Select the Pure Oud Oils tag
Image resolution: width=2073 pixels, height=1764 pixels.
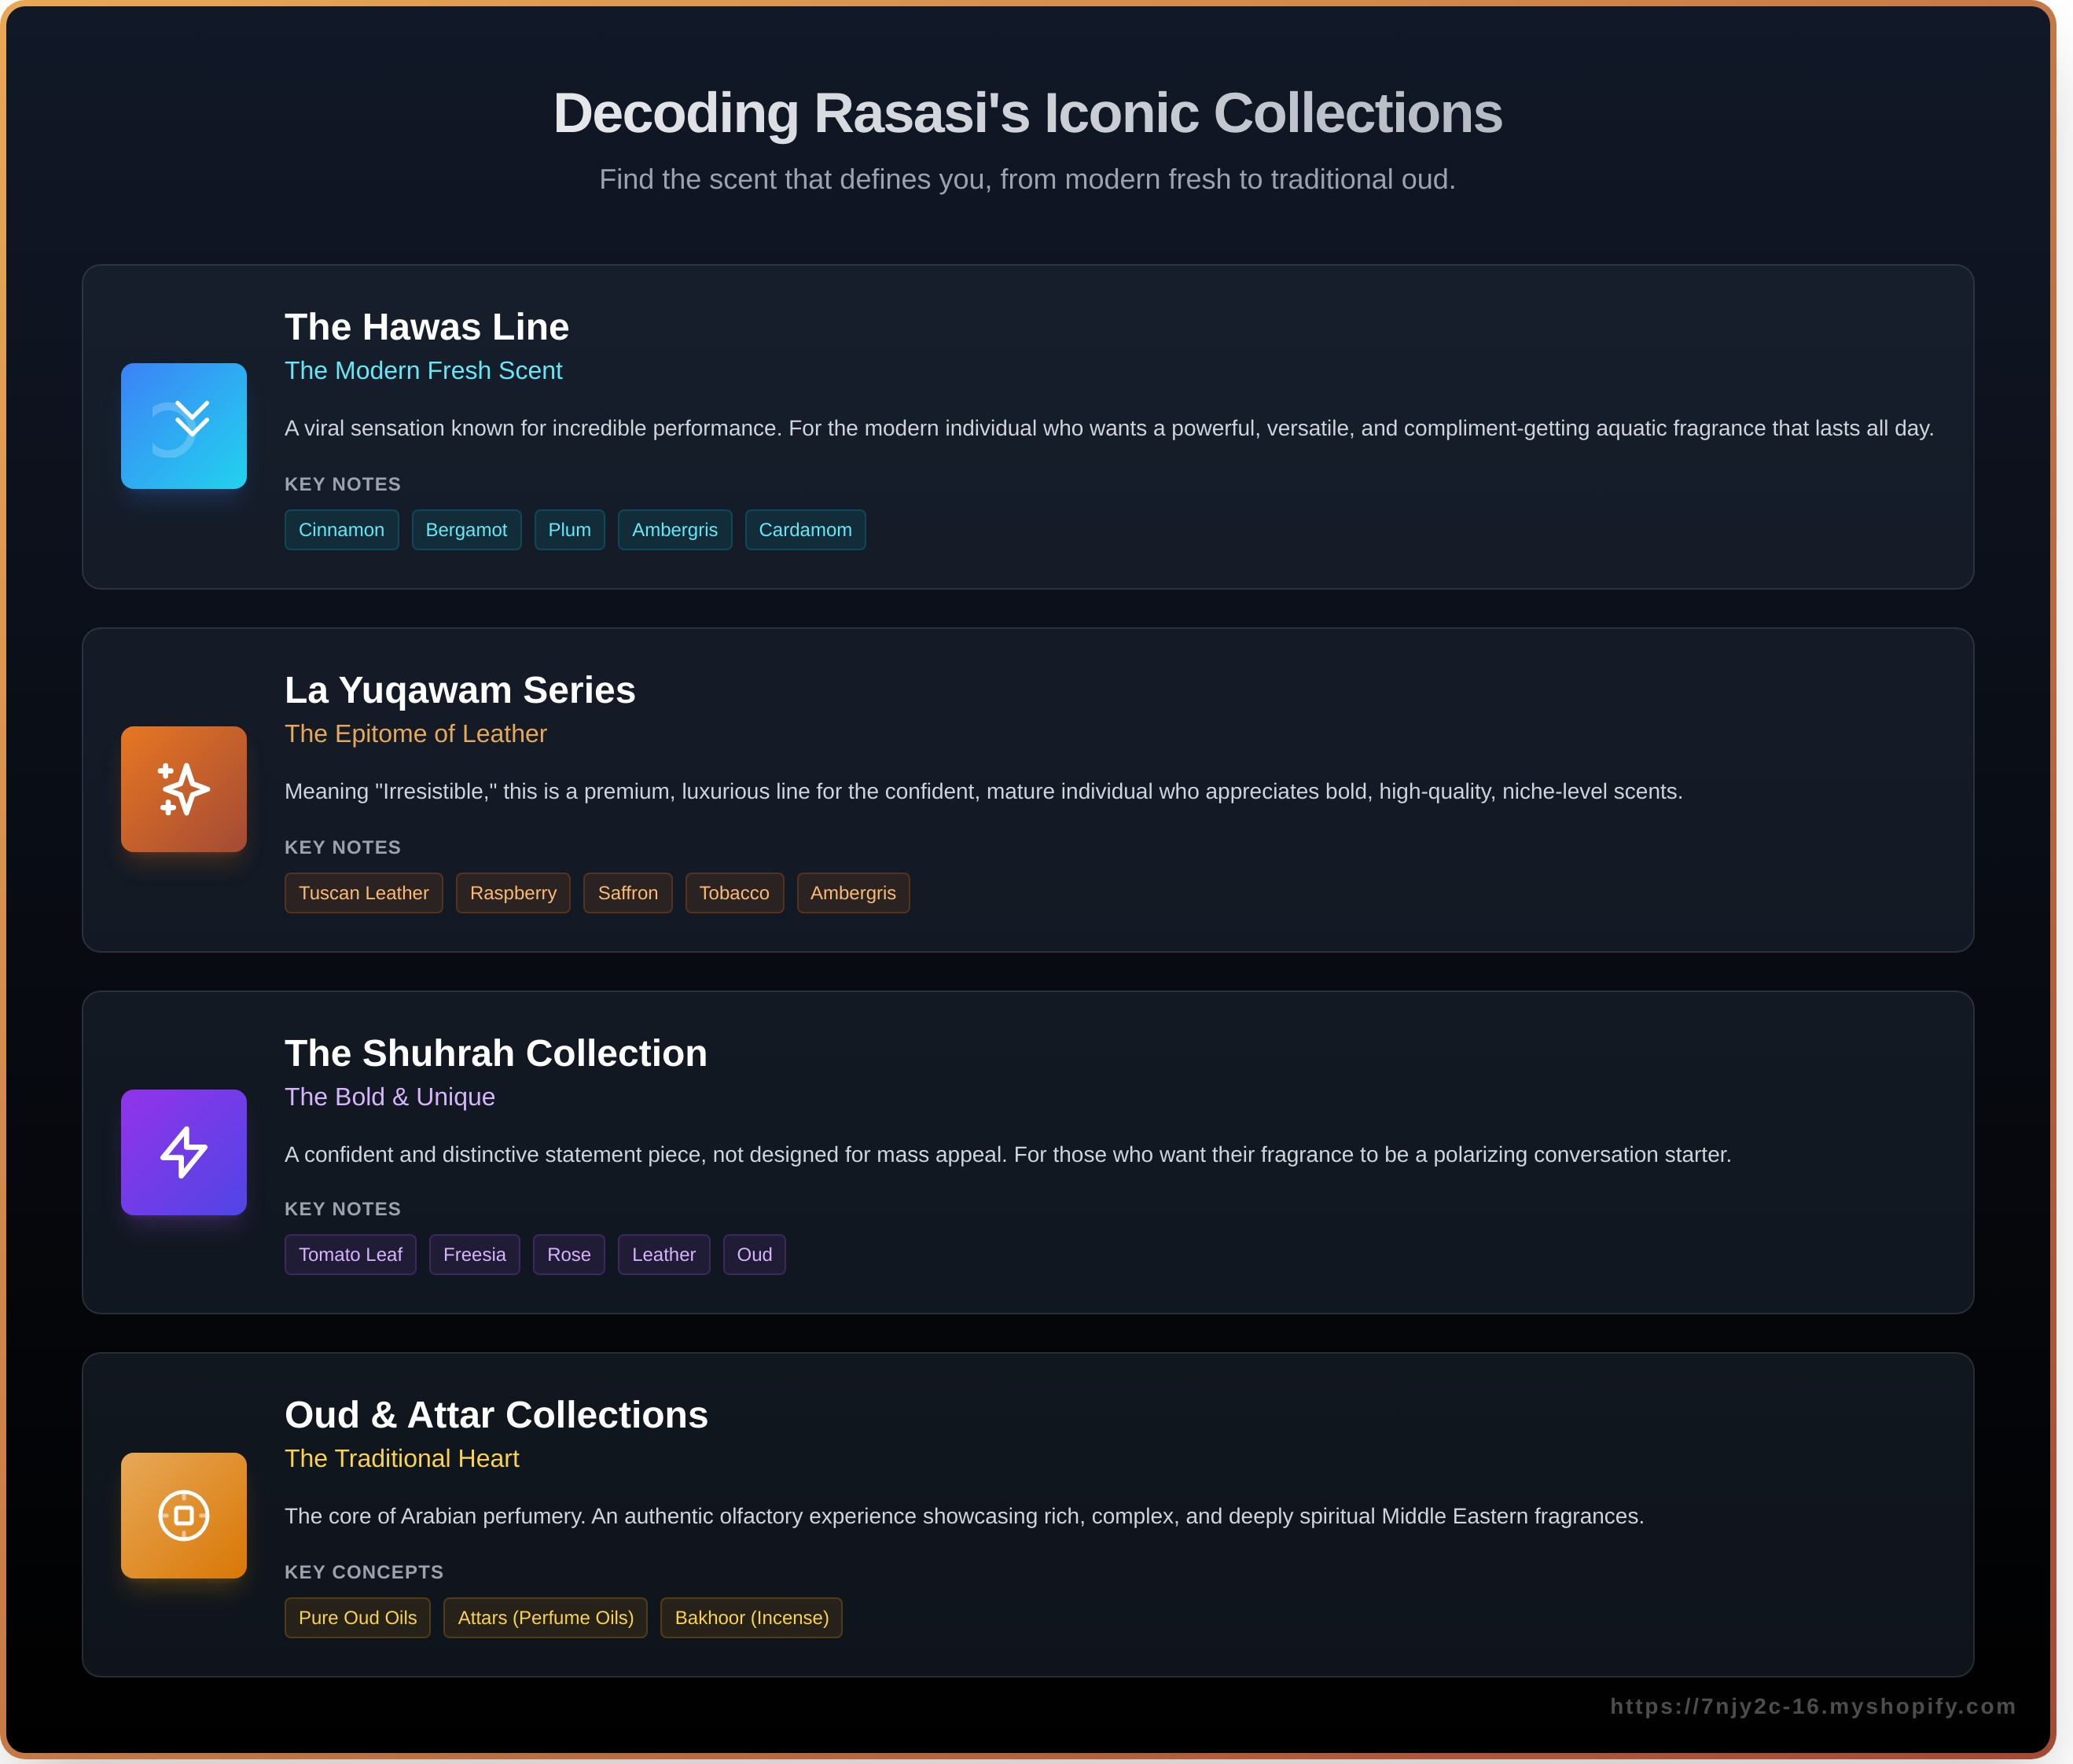coord(357,1617)
